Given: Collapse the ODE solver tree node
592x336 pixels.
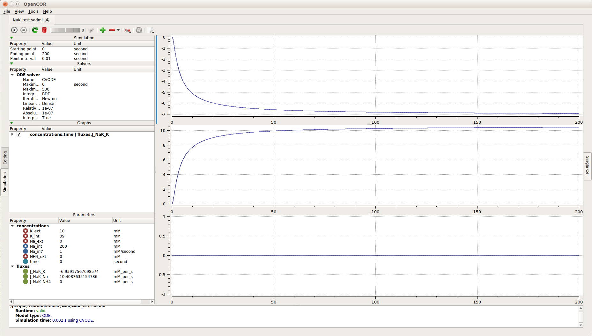Looking at the screenshot, I should click(12, 75).
